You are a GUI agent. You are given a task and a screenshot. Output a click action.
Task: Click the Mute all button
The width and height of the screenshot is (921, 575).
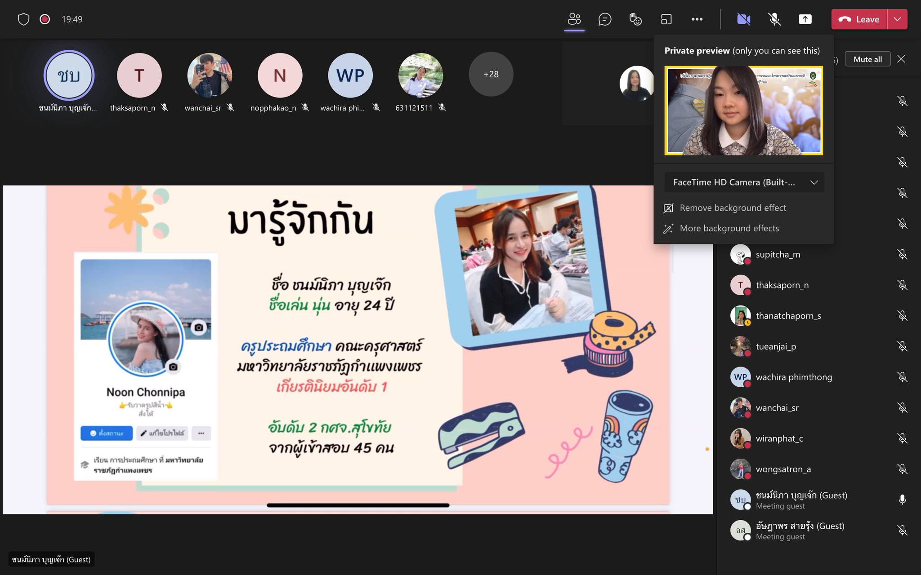point(867,59)
